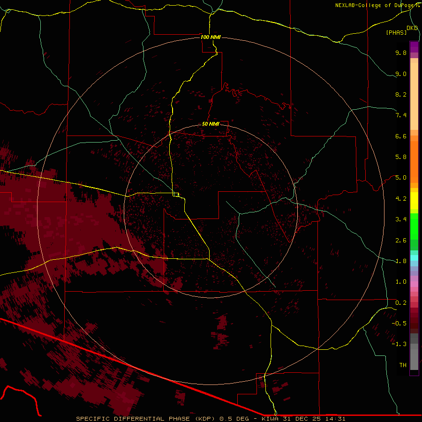Click the 8.2 value on color scale
Screen dimensions: 422x422
[401, 94]
